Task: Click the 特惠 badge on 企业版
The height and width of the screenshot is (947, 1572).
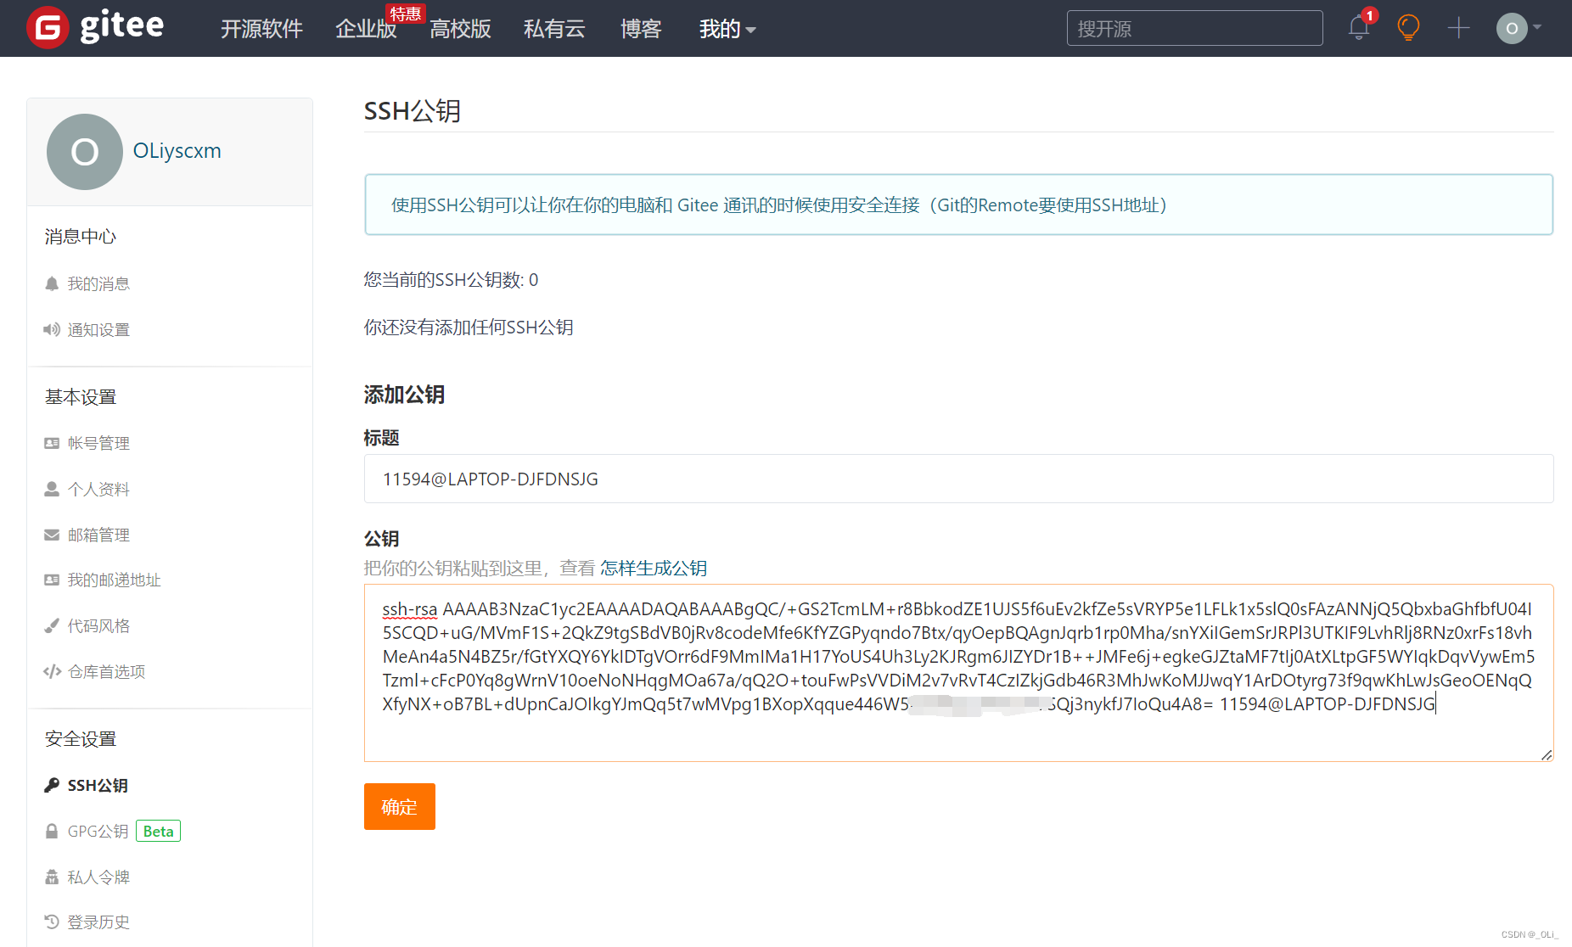Action: click(x=405, y=14)
